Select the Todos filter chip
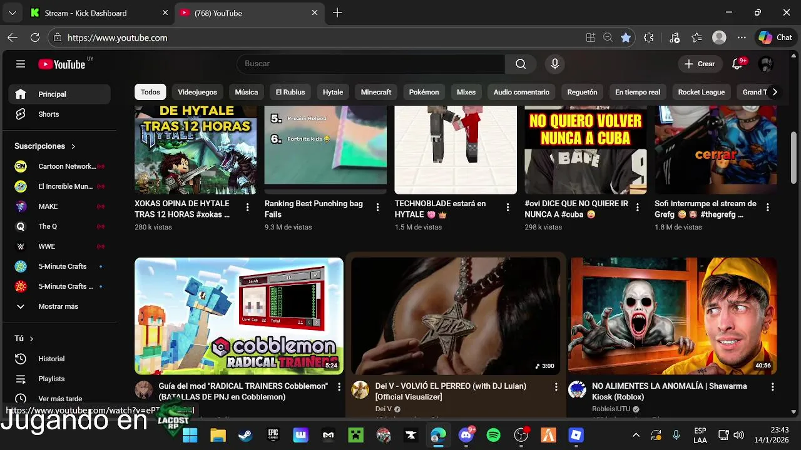This screenshot has height=450, width=801. [x=150, y=92]
